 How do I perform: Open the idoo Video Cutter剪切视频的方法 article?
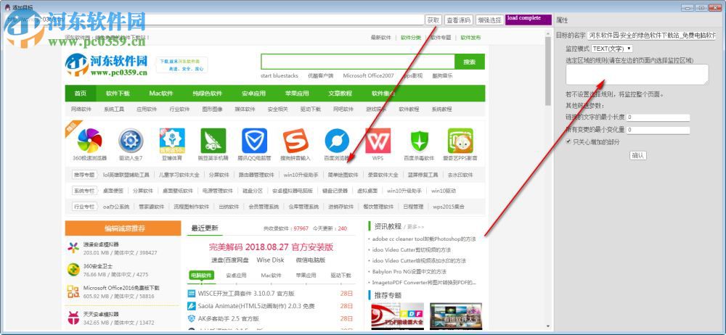(x=412, y=250)
